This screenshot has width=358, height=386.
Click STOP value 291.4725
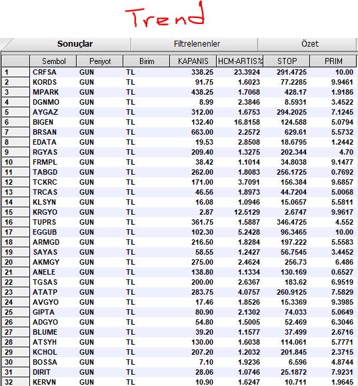point(291,72)
